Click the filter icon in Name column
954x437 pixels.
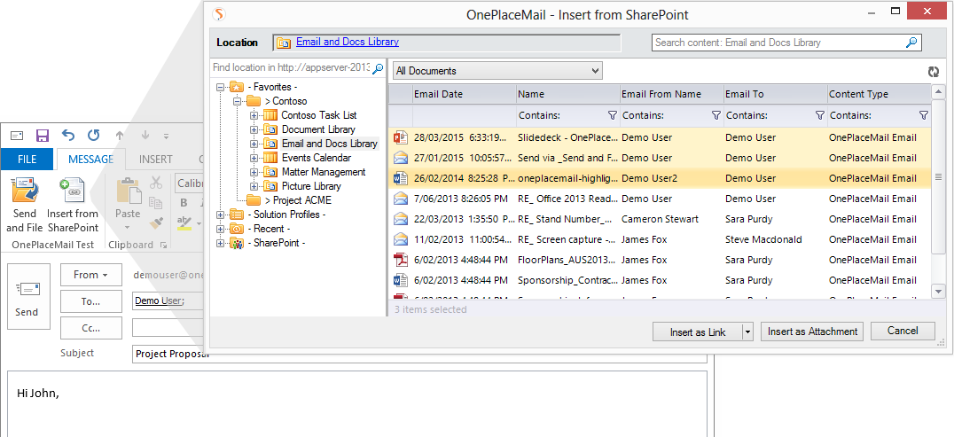point(612,115)
